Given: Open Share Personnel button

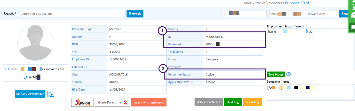Looking at the screenshot, I should (x=112, y=102).
